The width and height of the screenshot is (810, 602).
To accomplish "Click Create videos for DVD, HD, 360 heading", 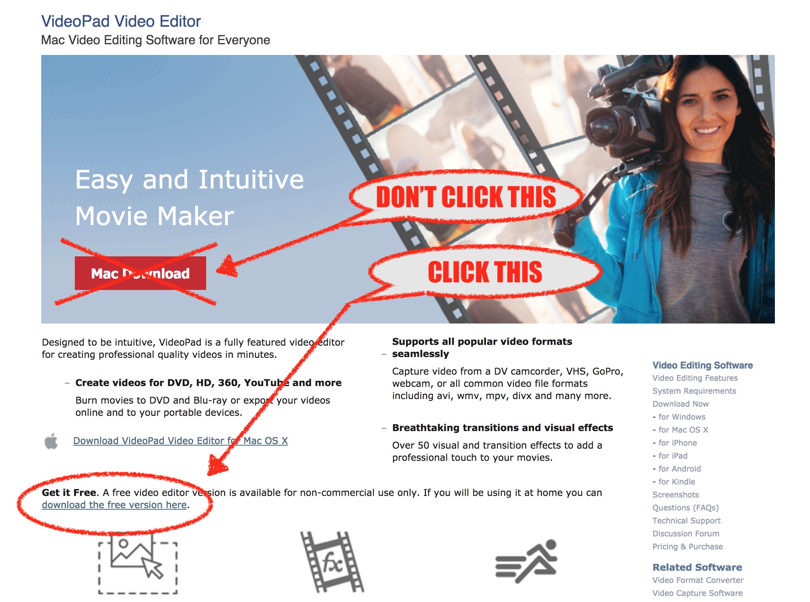I will tap(208, 383).
